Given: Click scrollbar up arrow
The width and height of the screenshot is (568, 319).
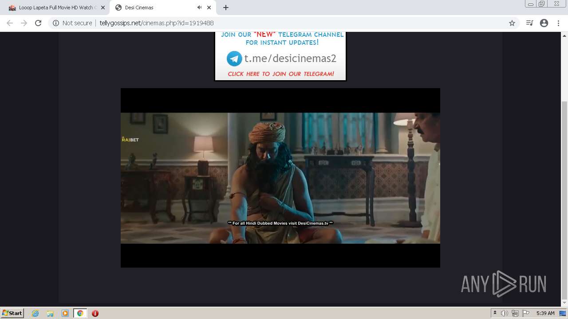Looking at the screenshot, I should [x=564, y=35].
